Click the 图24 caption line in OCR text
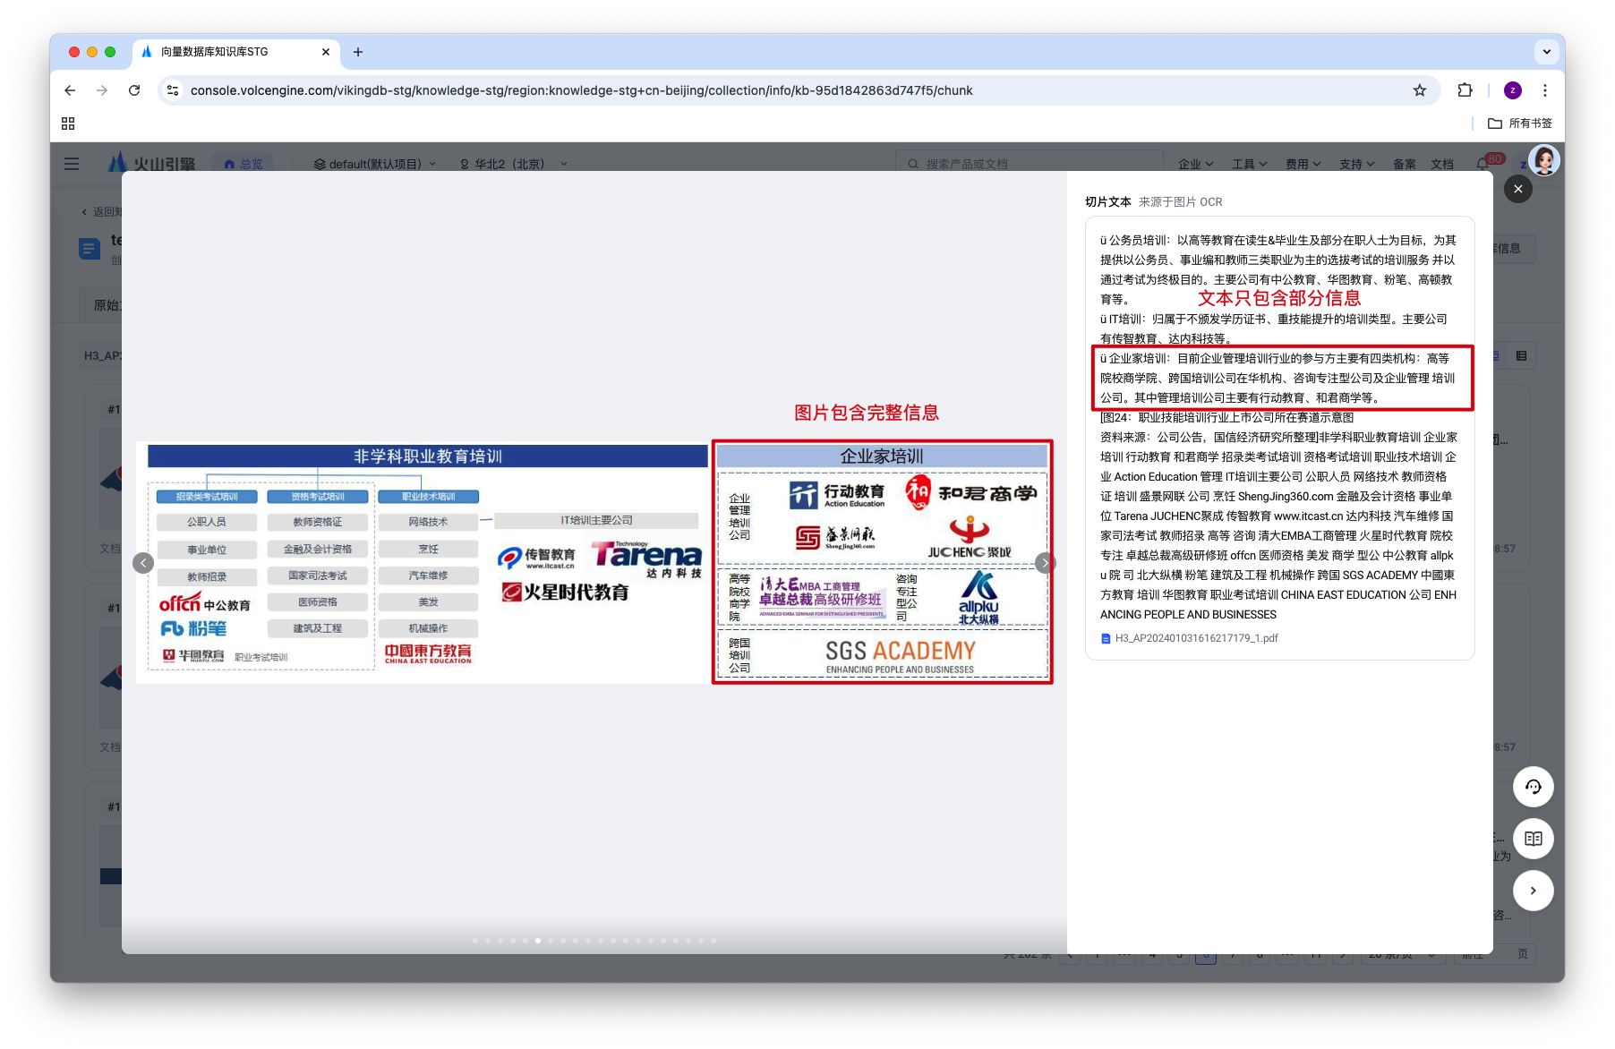Viewport: 1615px width, 1049px height. click(1227, 418)
